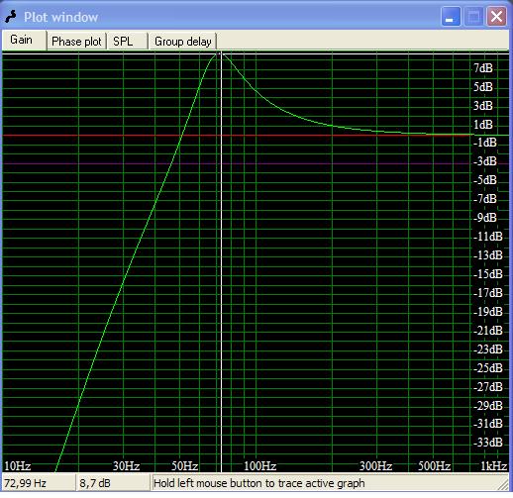Open the Phase plot tab
This screenshot has height=498, width=513.
coord(76,42)
